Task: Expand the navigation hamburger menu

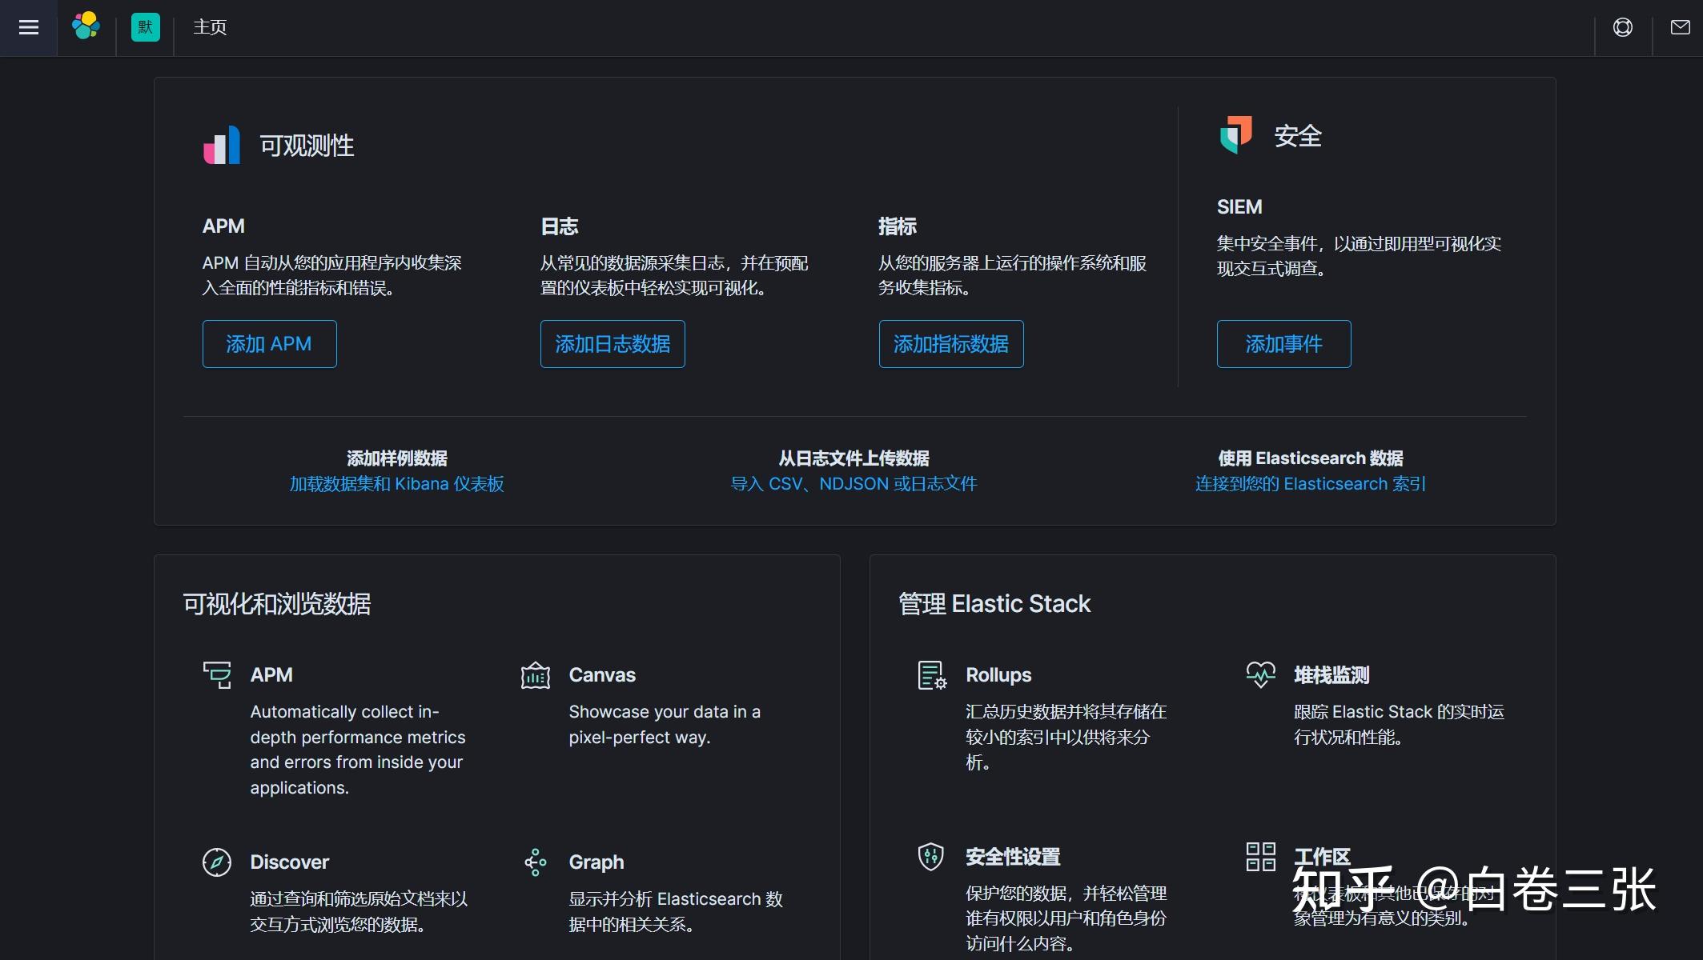Action: (x=28, y=26)
